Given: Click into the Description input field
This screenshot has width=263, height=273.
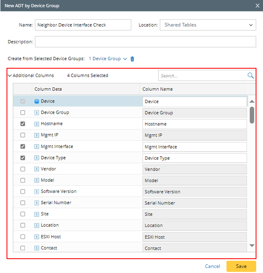Looking at the screenshot, I should tap(145, 42).
